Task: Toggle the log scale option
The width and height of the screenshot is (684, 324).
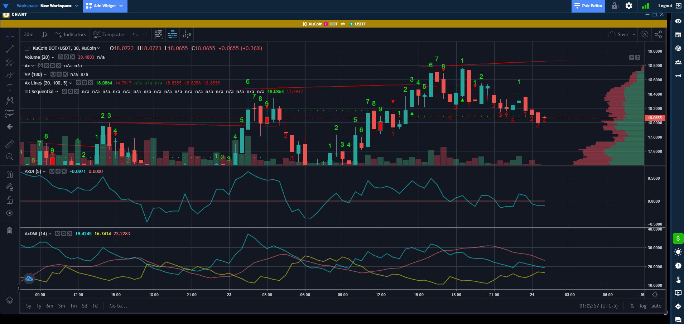Action: (x=643, y=306)
